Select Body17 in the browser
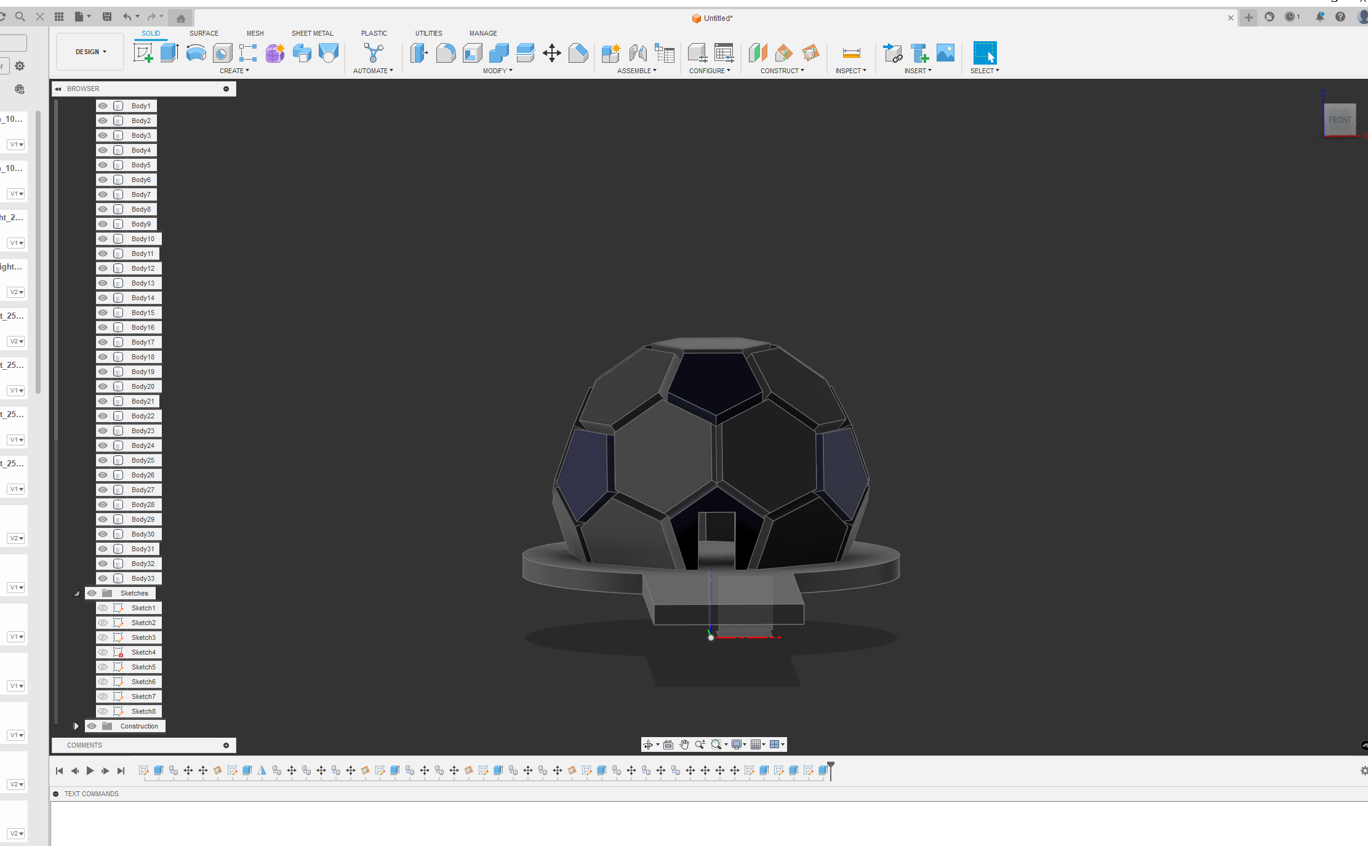1368x846 pixels. coord(143,342)
